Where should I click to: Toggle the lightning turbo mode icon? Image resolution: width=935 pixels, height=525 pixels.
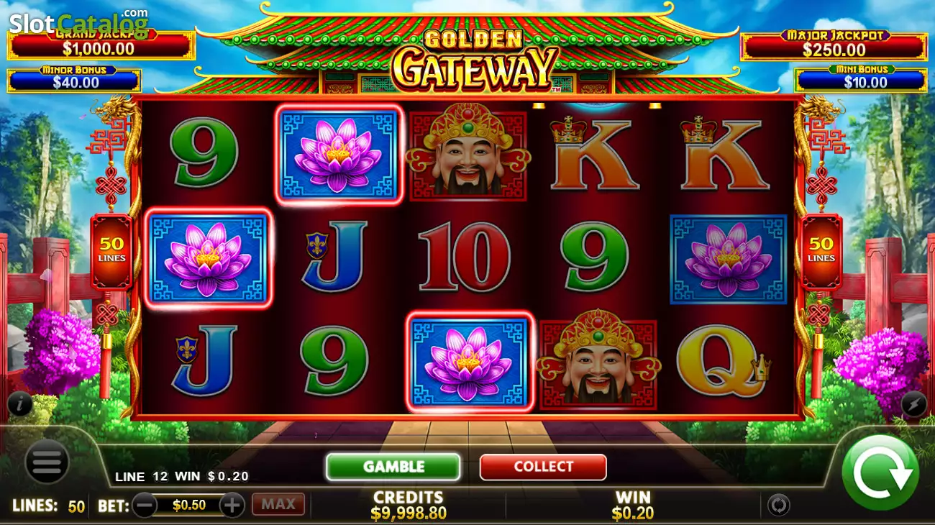pos(913,404)
